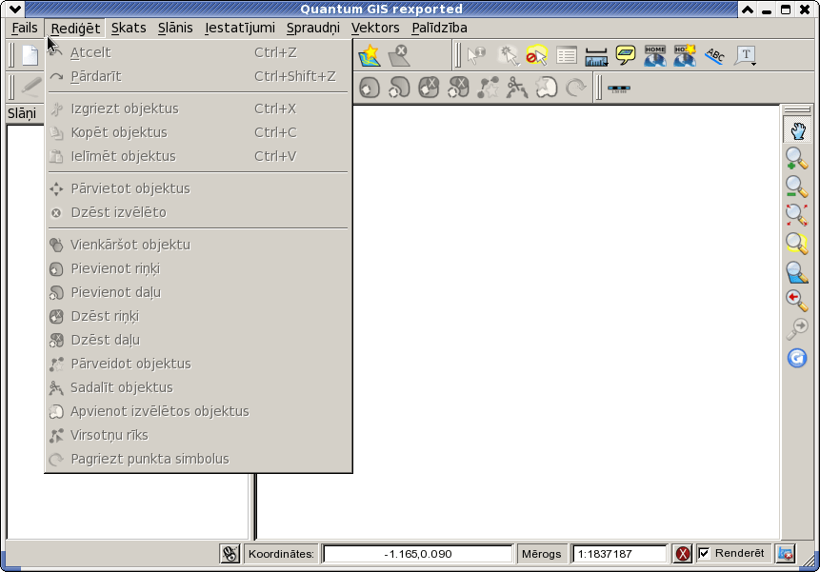Viewport: 820px width, 572px height.
Task: Choose Dzēst izvēlēto menu entry
Action: (198, 212)
